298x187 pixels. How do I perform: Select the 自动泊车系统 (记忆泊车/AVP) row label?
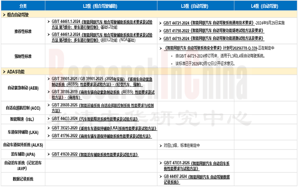click(23, 166)
